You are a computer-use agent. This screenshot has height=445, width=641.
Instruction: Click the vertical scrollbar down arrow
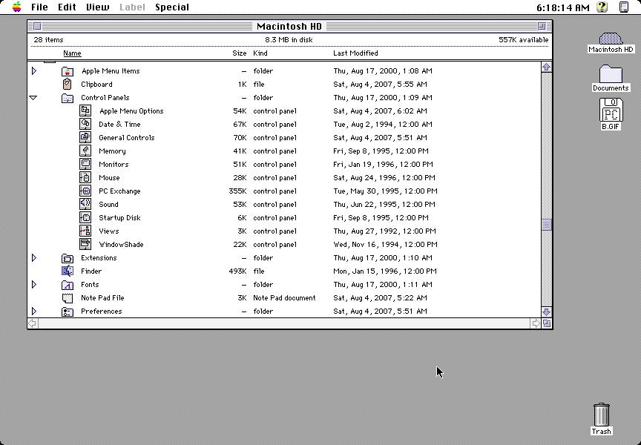click(547, 312)
